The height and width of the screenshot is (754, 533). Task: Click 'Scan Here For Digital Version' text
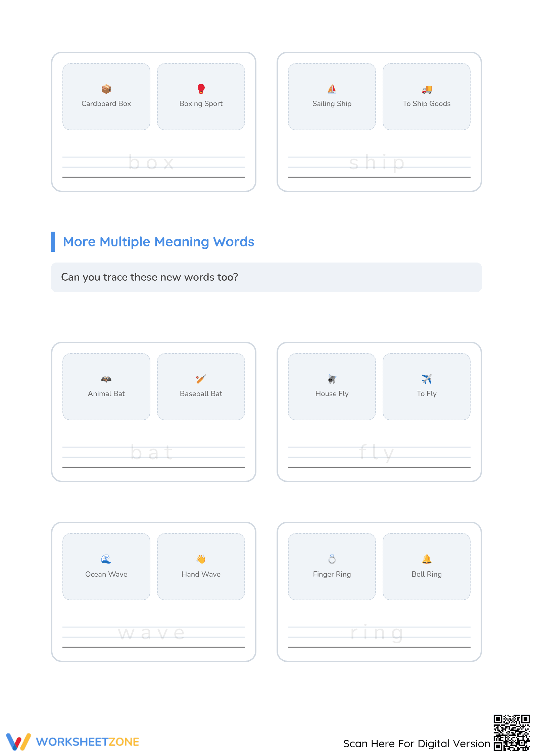point(417,744)
